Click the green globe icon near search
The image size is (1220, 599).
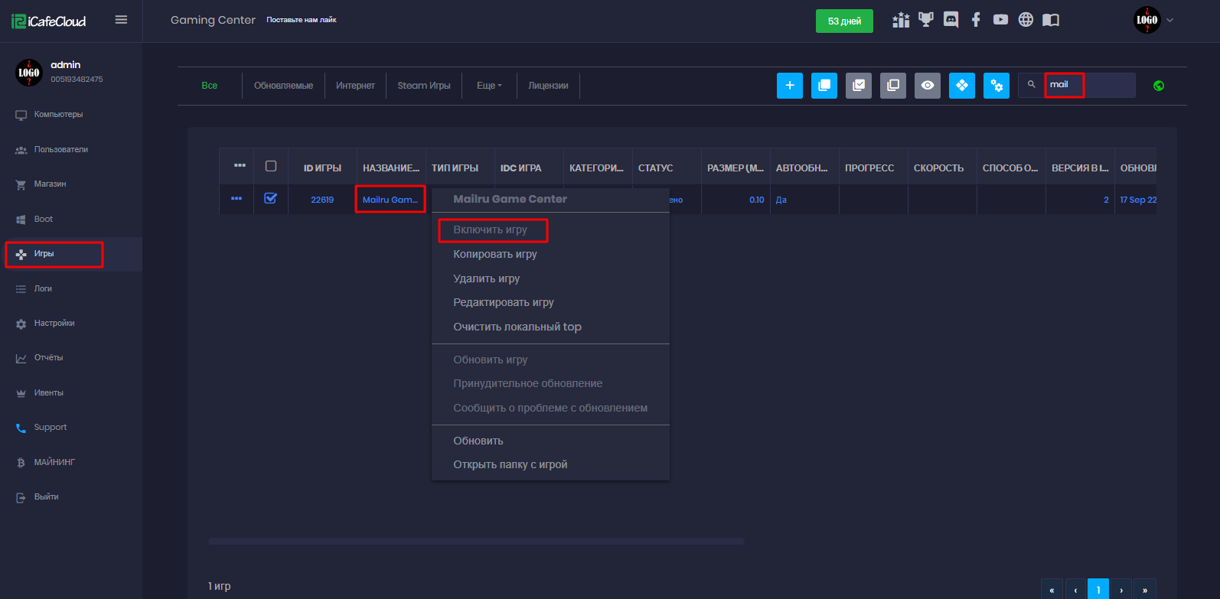pyautogui.click(x=1159, y=86)
